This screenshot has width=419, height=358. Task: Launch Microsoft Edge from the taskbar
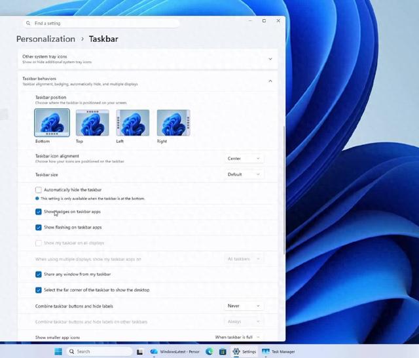coord(209,351)
